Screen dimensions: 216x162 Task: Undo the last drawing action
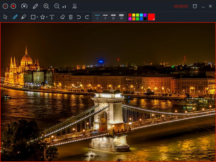click(79, 17)
